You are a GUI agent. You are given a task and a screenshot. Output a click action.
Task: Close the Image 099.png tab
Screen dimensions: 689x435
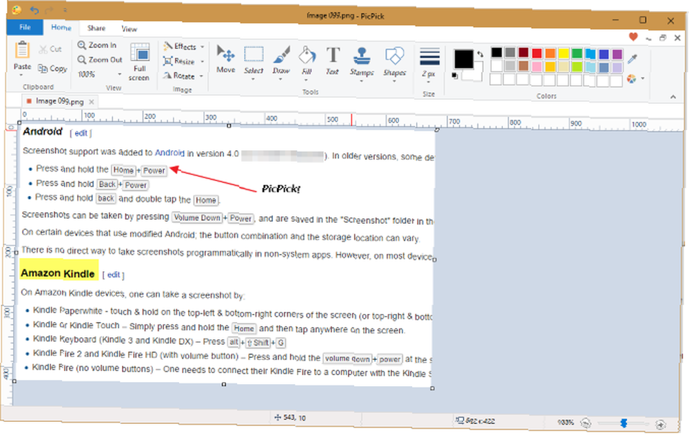[92, 102]
